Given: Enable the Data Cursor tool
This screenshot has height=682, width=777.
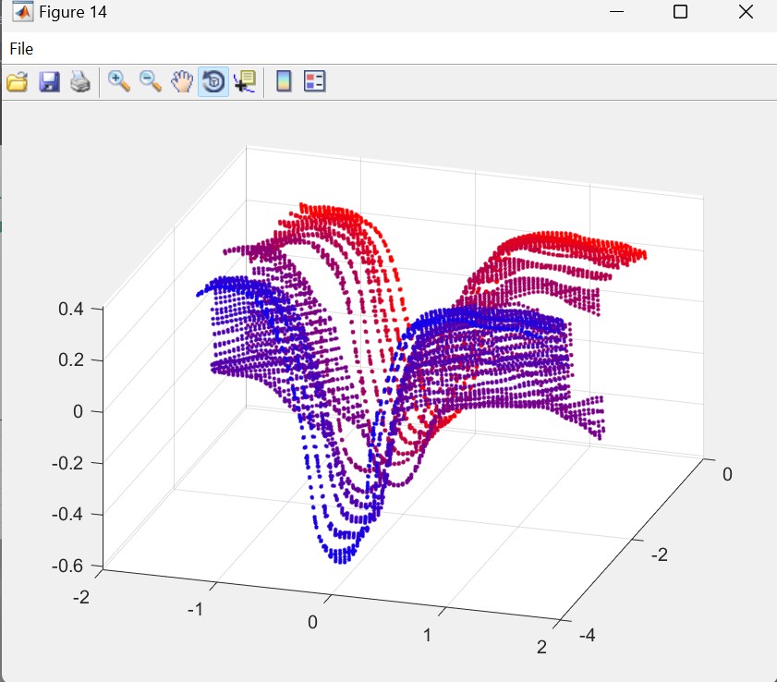Looking at the screenshot, I should 245,82.
